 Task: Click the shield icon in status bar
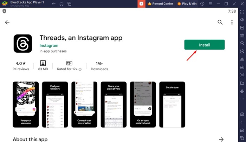(4, 11)
